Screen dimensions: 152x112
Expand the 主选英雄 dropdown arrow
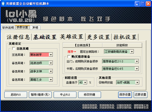pos(51,55)
